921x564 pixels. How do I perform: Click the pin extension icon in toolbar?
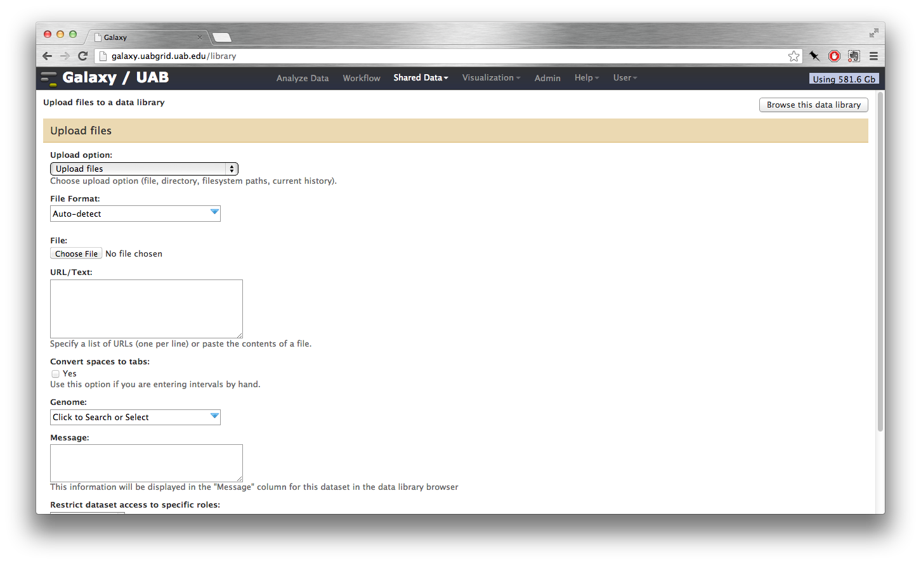[x=814, y=56]
